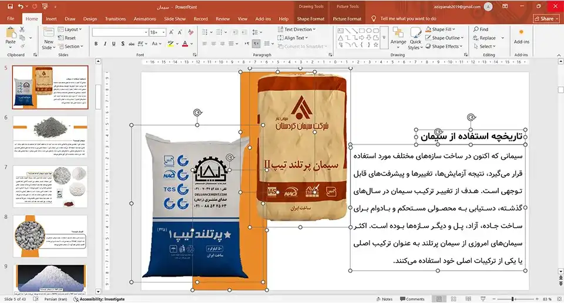Fit the slide to the current window
Image resolution: width=564 pixels, height=303 pixels.
559,299
